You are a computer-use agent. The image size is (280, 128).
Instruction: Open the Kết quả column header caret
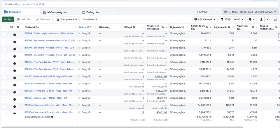point(143,27)
